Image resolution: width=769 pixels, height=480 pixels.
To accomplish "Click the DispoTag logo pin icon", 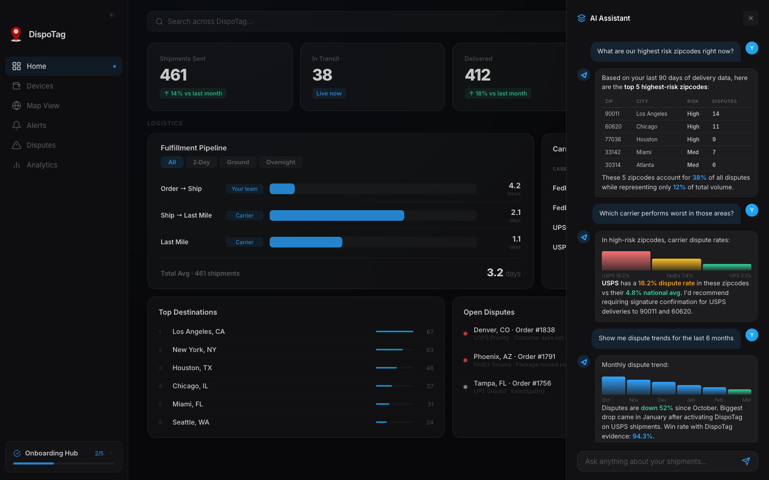I will click(16, 34).
